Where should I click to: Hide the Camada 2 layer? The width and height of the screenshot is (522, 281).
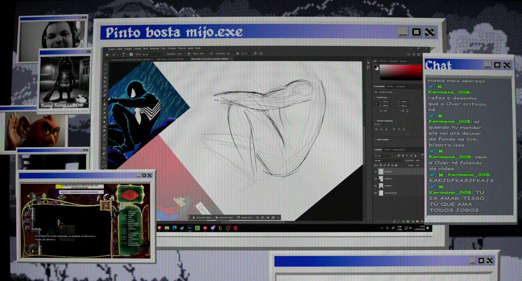pos(376,179)
